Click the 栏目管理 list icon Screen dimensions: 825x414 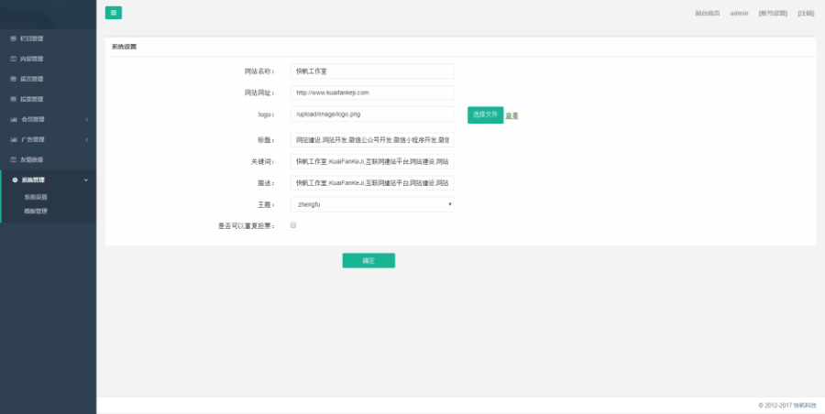coord(14,38)
